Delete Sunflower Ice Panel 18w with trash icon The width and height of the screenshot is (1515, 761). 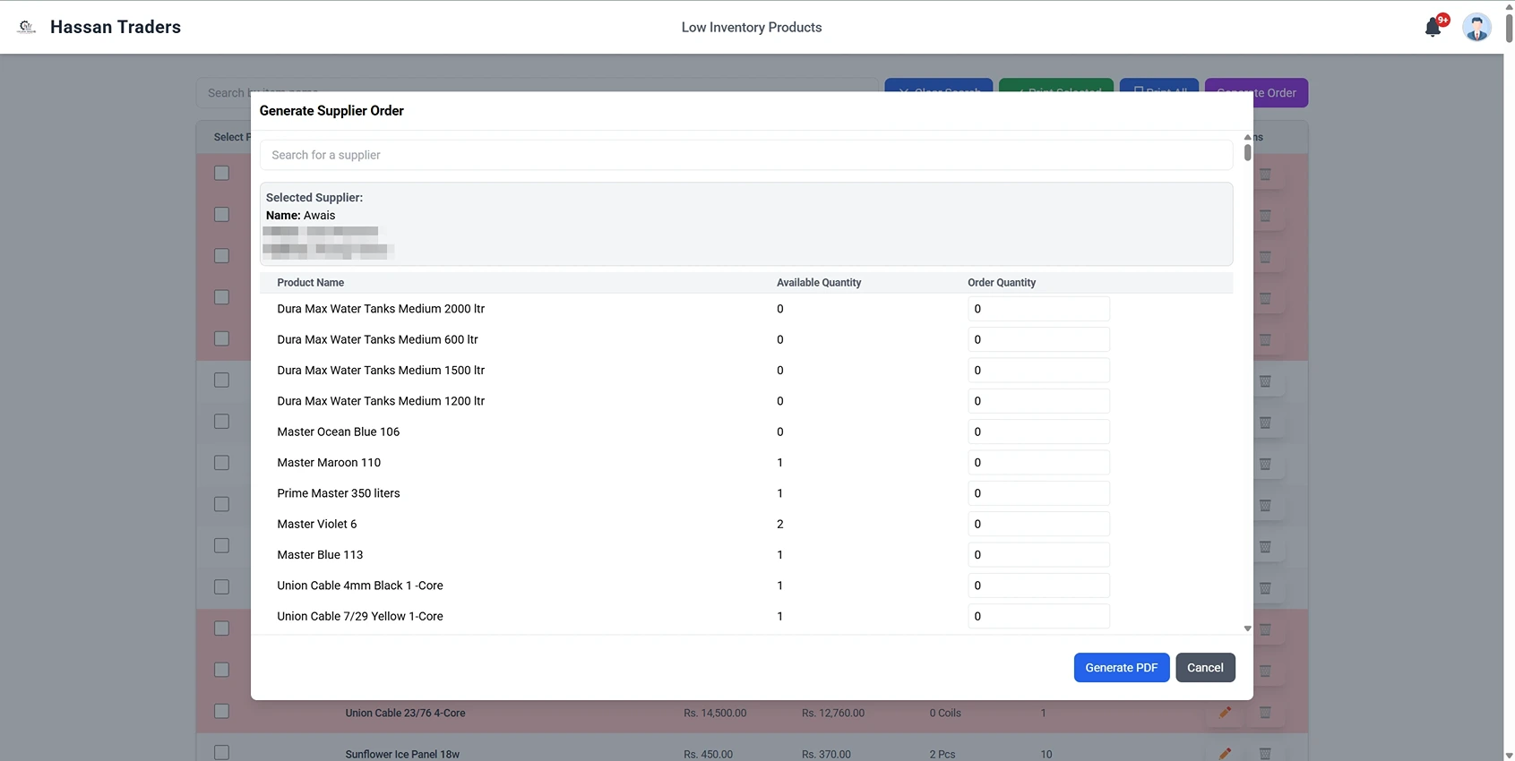pos(1265,754)
